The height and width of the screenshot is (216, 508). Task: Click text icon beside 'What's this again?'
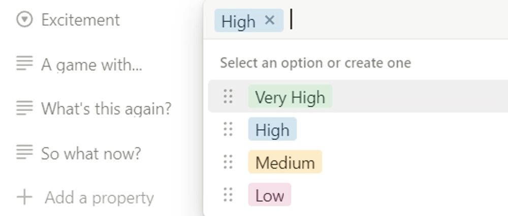tap(24, 108)
